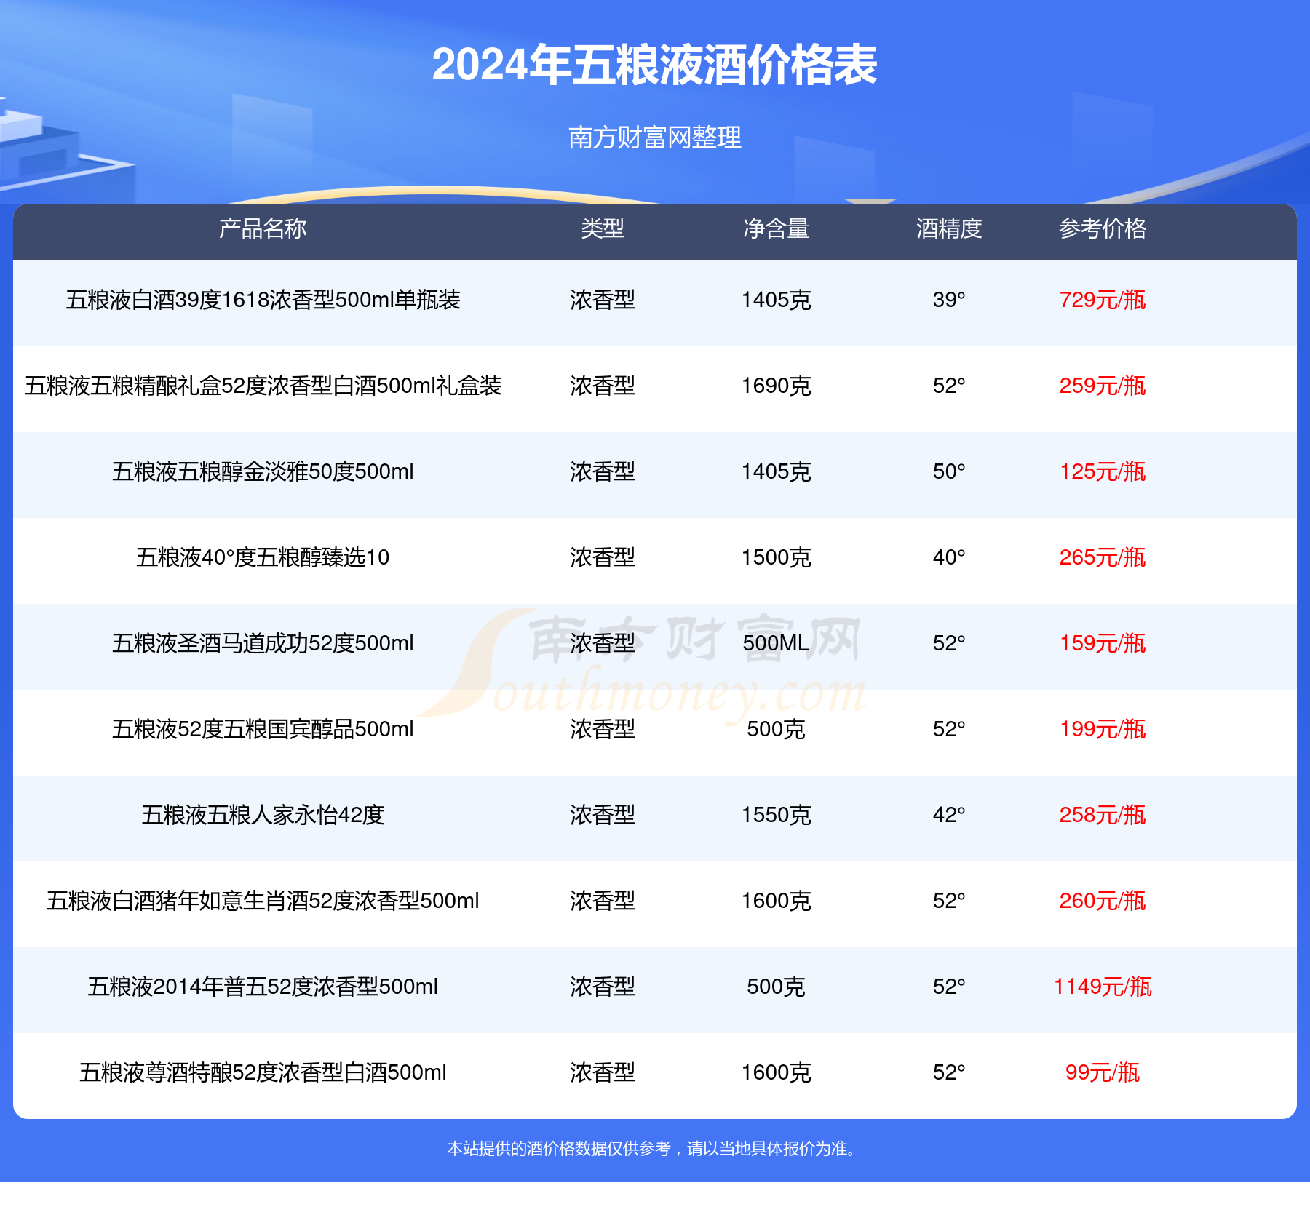Image resolution: width=1310 pixels, height=1215 pixels.
Task: Click the 参考价格 column header
Action: pos(1103,228)
